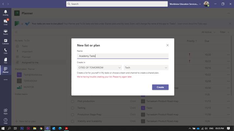This screenshot has width=234, height=131.
Task: Mark Production Stage Prep complete
Action: 72,115
